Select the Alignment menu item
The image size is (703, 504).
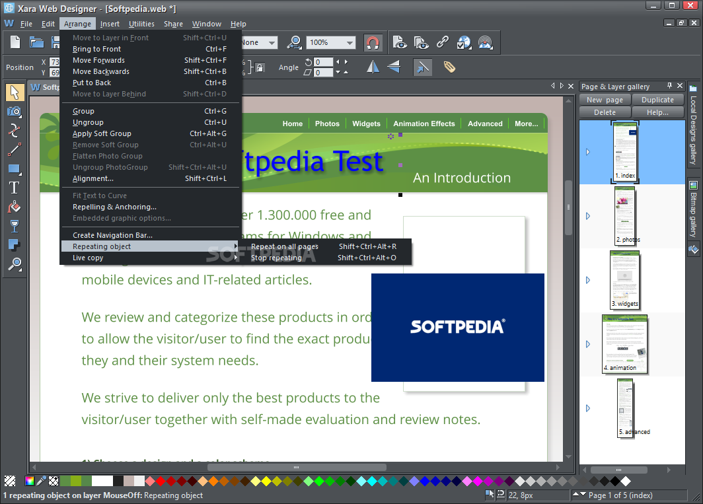150,178
